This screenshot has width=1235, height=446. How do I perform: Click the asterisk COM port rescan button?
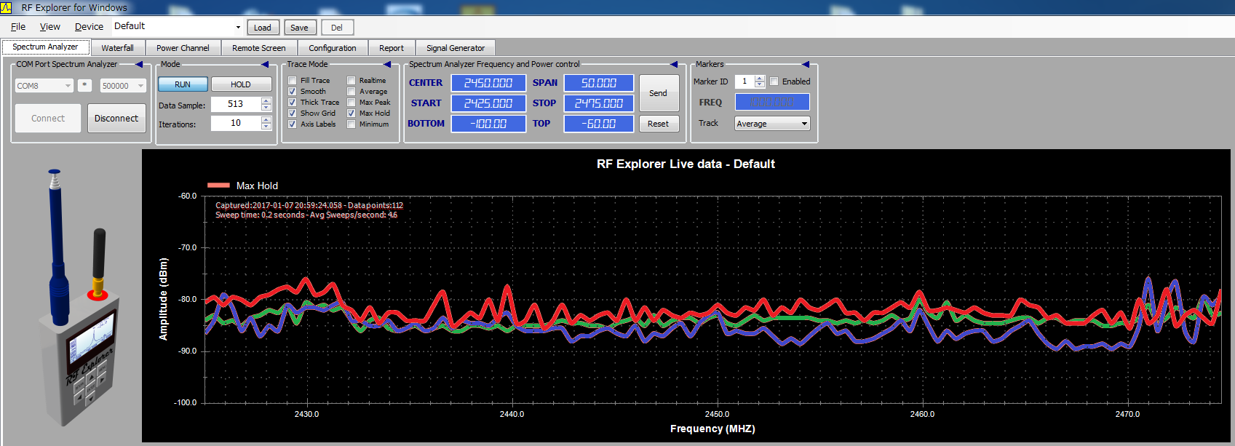click(x=85, y=85)
